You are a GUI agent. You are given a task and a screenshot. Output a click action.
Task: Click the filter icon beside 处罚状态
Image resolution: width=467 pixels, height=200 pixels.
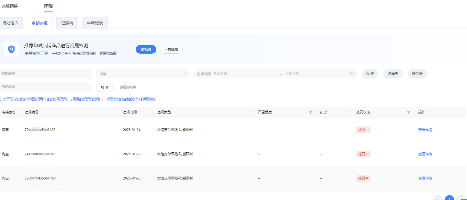(x=408, y=112)
